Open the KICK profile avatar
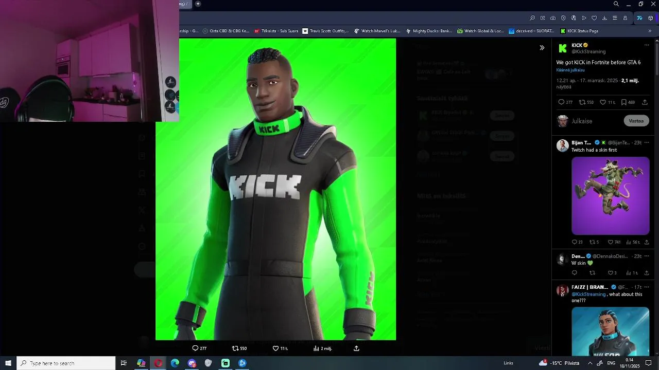This screenshot has height=370, width=659. (562, 48)
